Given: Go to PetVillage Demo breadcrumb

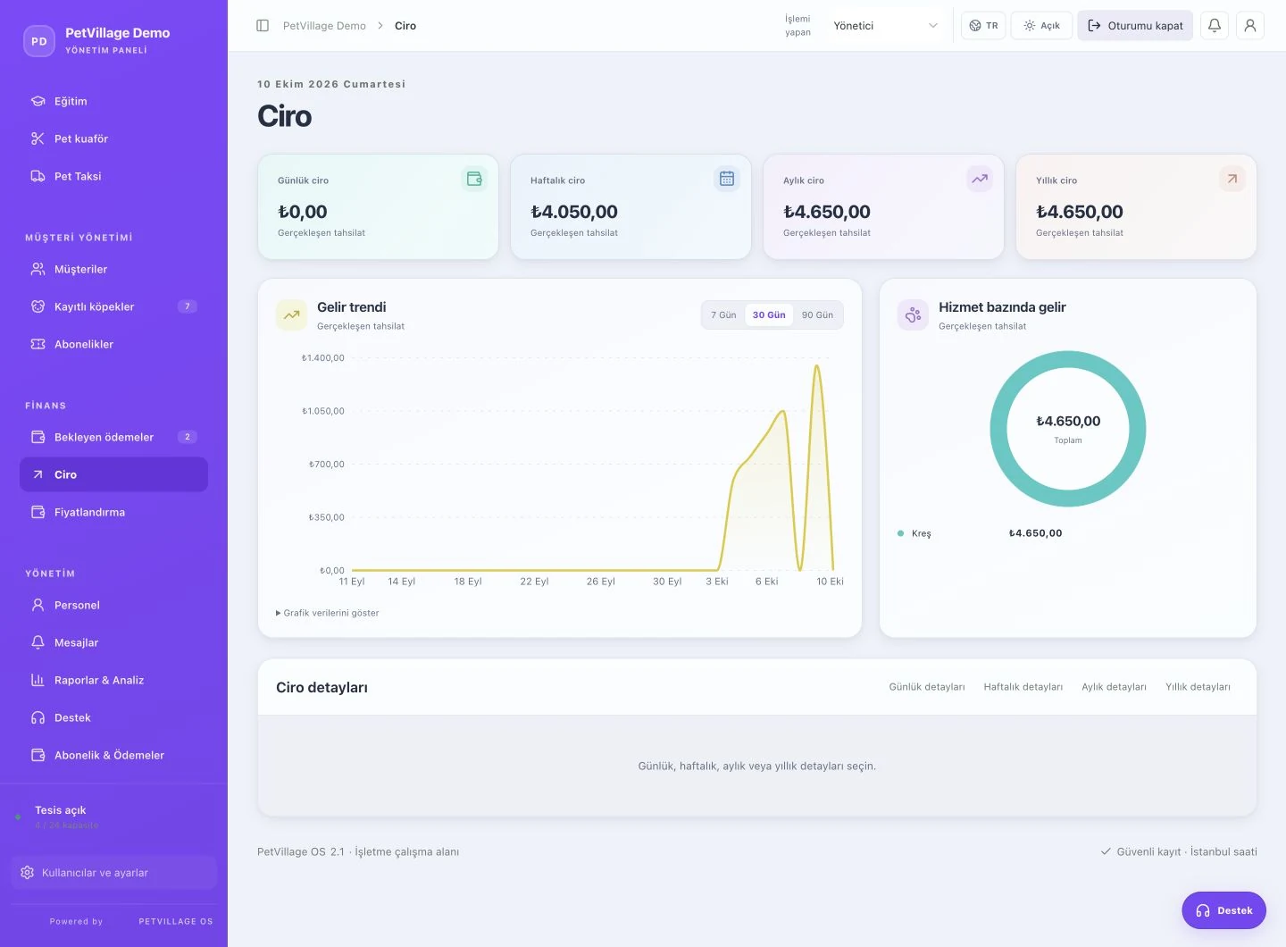Looking at the screenshot, I should coord(324,26).
